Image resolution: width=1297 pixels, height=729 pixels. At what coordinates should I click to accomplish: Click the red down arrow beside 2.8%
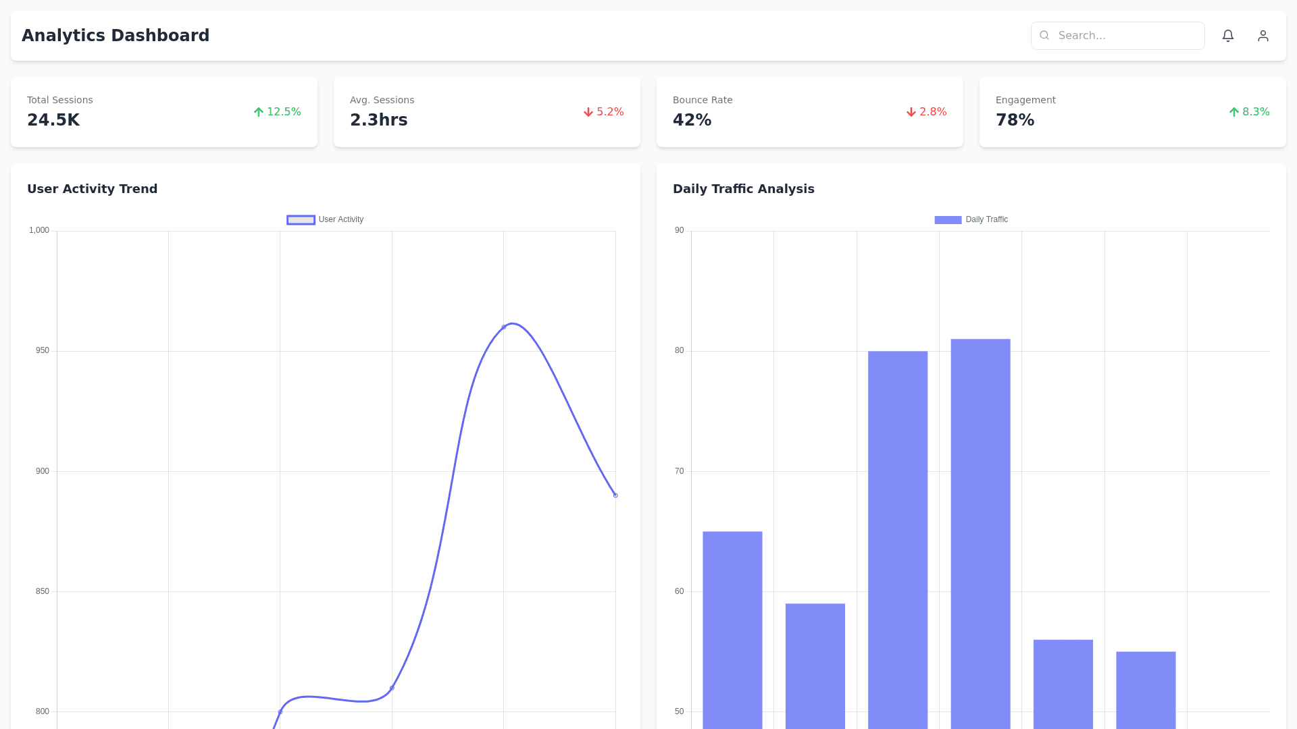coord(911,112)
